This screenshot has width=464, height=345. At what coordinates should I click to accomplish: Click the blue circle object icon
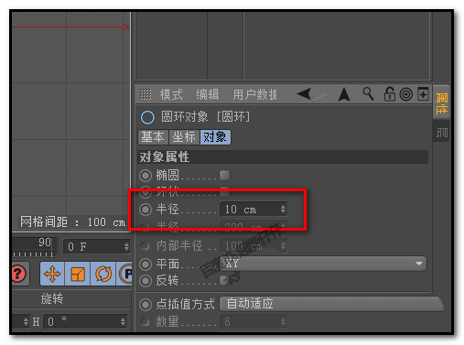[147, 117]
